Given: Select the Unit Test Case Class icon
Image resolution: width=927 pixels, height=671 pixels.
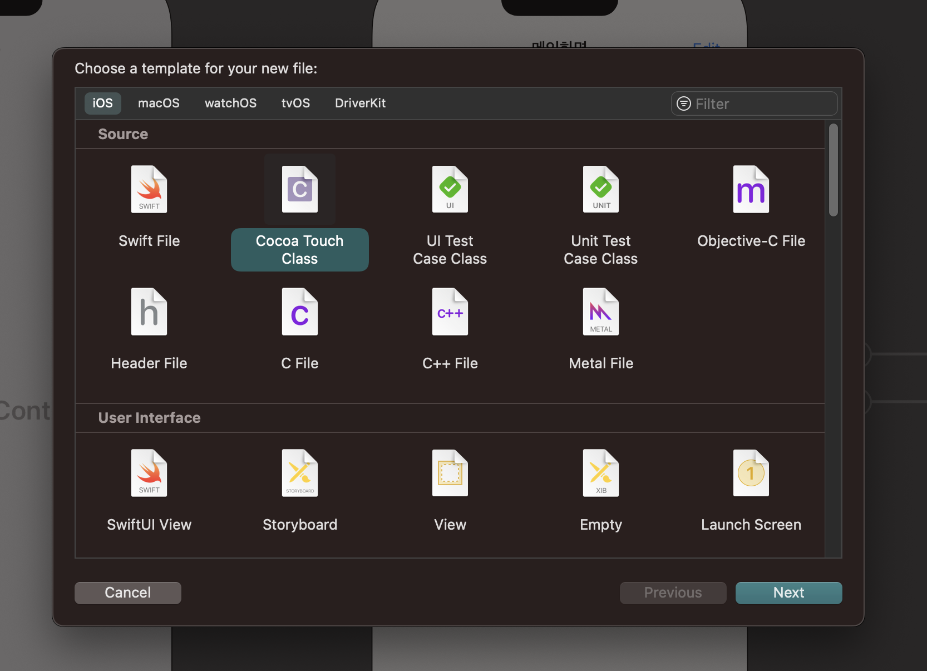Looking at the screenshot, I should tap(601, 189).
